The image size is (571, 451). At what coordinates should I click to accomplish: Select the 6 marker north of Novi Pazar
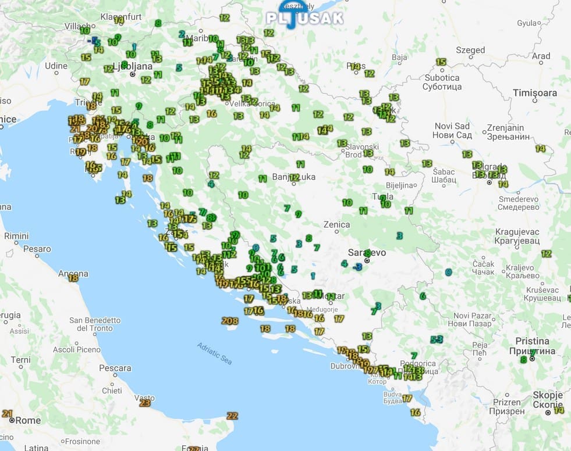click(423, 296)
